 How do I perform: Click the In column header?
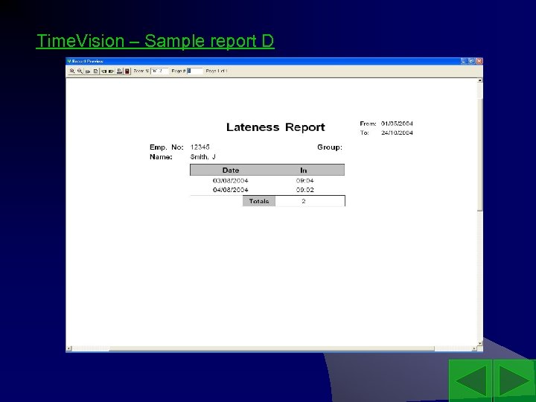[304, 170]
